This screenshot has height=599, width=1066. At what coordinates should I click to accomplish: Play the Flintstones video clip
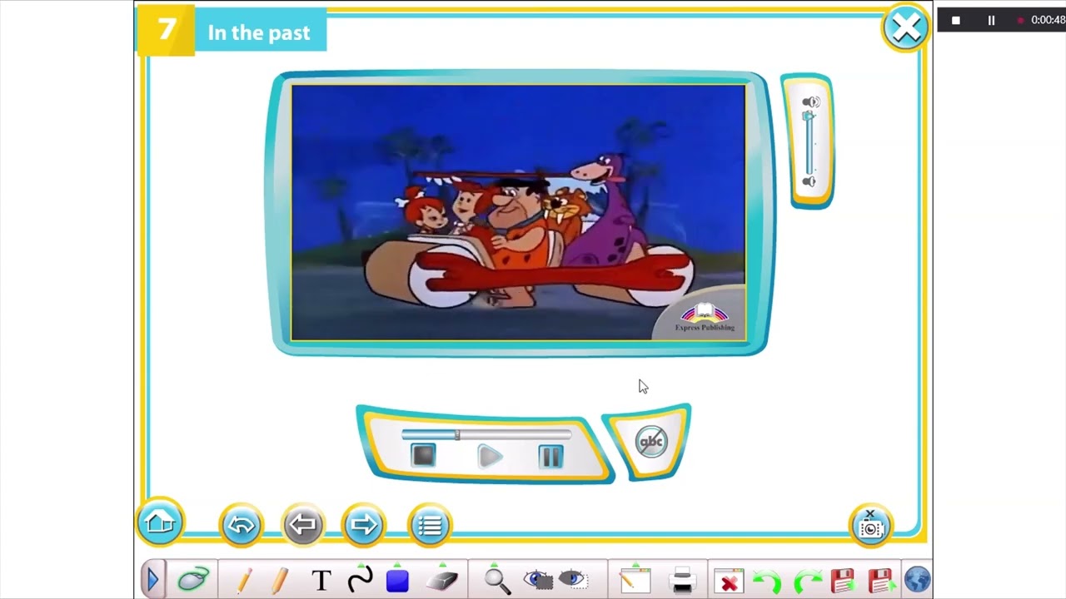click(x=490, y=456)
